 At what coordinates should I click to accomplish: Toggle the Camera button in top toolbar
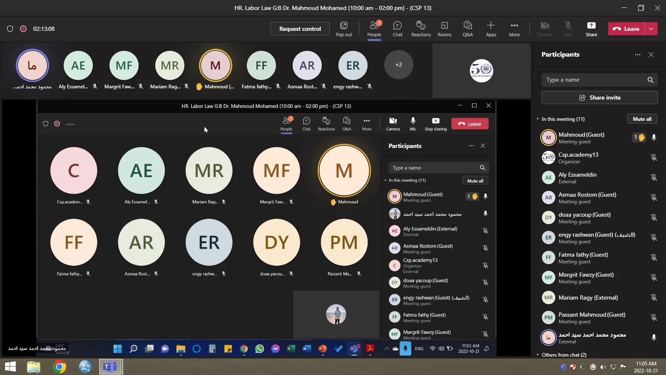point(544,28)
